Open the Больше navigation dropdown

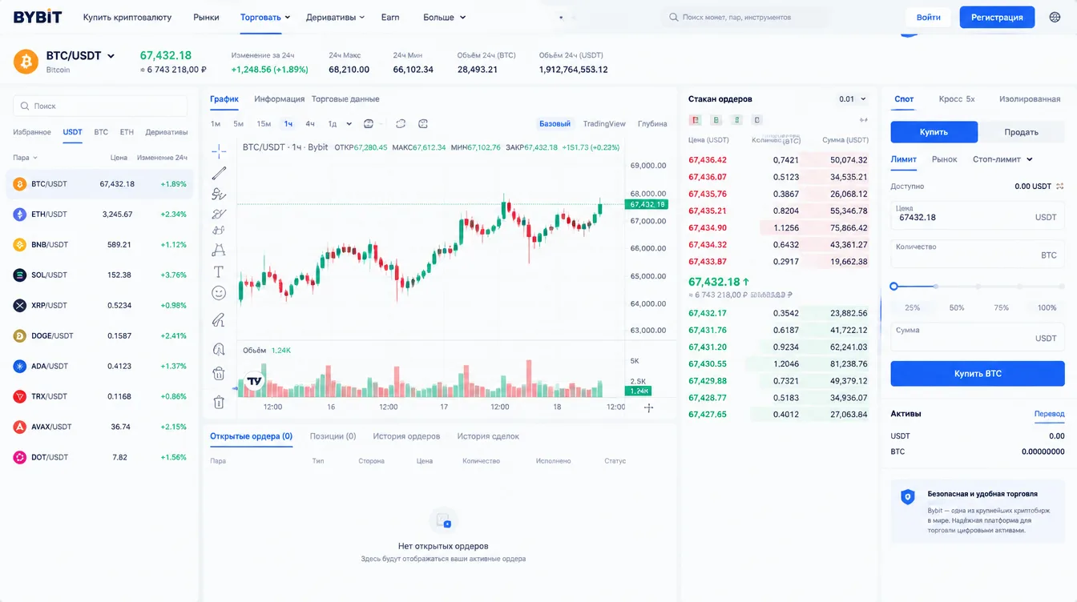[445, 17]
